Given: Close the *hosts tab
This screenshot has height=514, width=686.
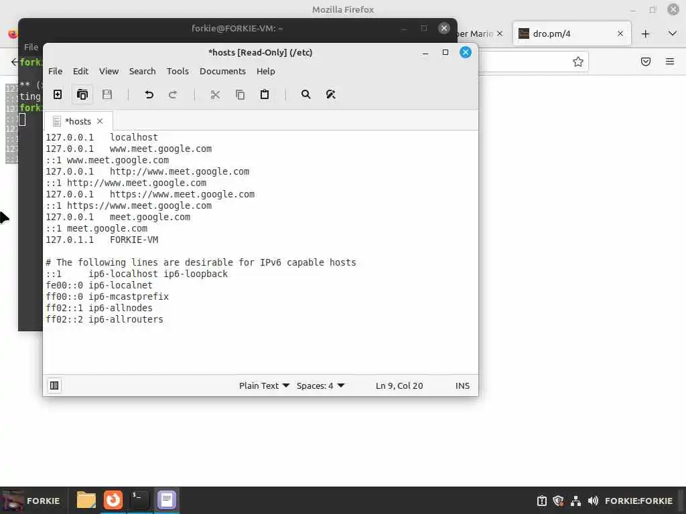Looking at the screenshot, I should coord(100,121).
